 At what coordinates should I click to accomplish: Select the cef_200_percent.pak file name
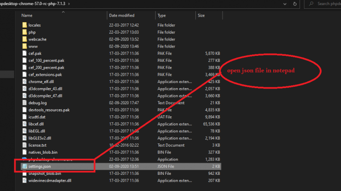47,67
